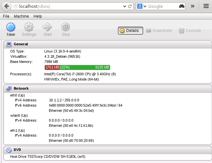
Task: Collapse the General section header
Action: tap(108, 44)
